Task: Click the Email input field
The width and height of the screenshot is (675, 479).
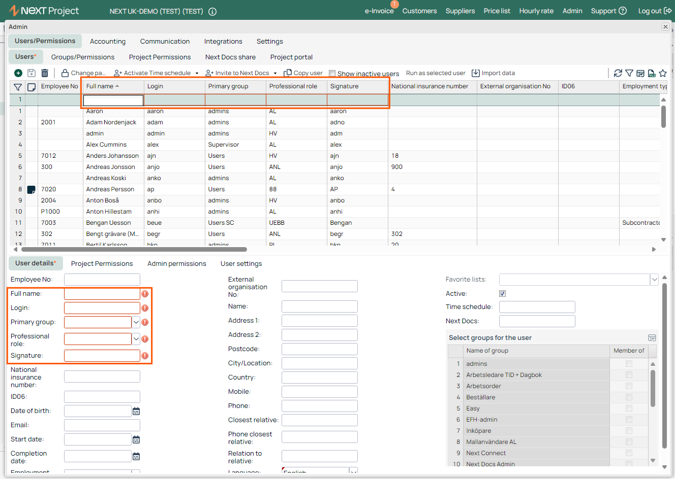Action: click(102, 425)
